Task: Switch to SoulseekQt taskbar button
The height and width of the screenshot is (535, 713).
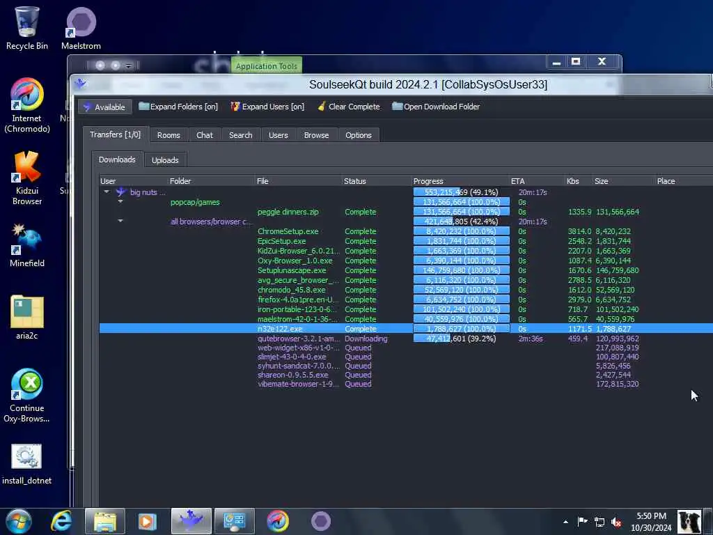Action: (x=191, y=521)
